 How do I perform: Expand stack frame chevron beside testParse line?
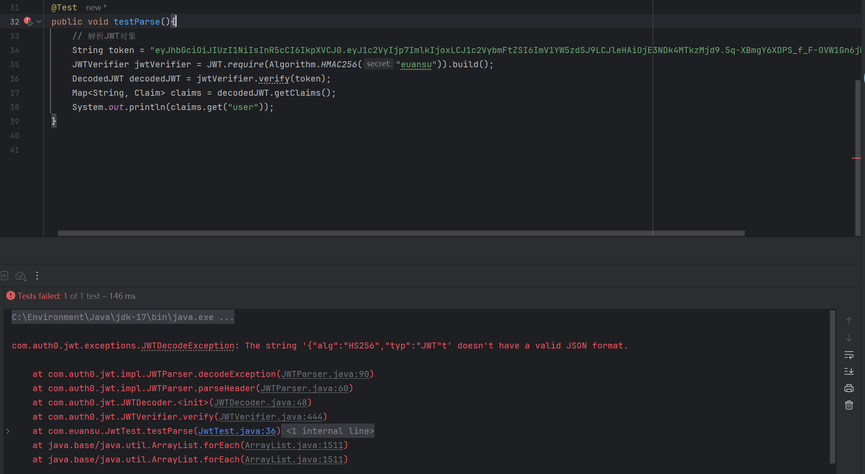[x=8, y=431]
